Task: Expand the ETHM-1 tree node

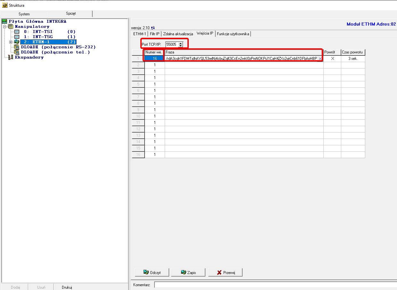Action: click(11, 42)
